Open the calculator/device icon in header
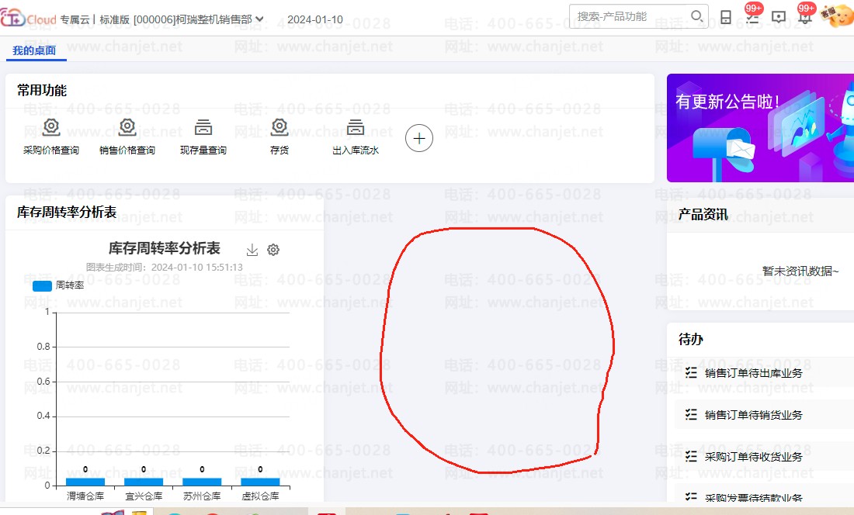Screen dimensions: 854x515 click(x=726, y=17)
